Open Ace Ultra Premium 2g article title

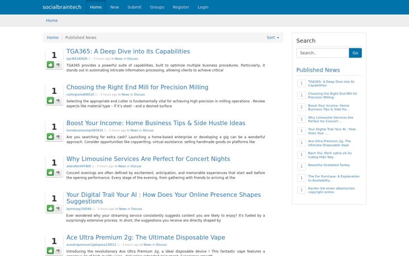pyautogui.click(x=145, y=237)
